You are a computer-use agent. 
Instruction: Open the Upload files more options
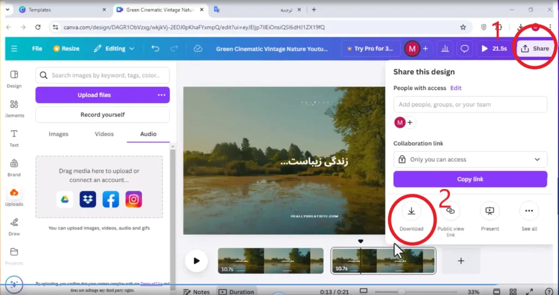[x=162, y=95]
